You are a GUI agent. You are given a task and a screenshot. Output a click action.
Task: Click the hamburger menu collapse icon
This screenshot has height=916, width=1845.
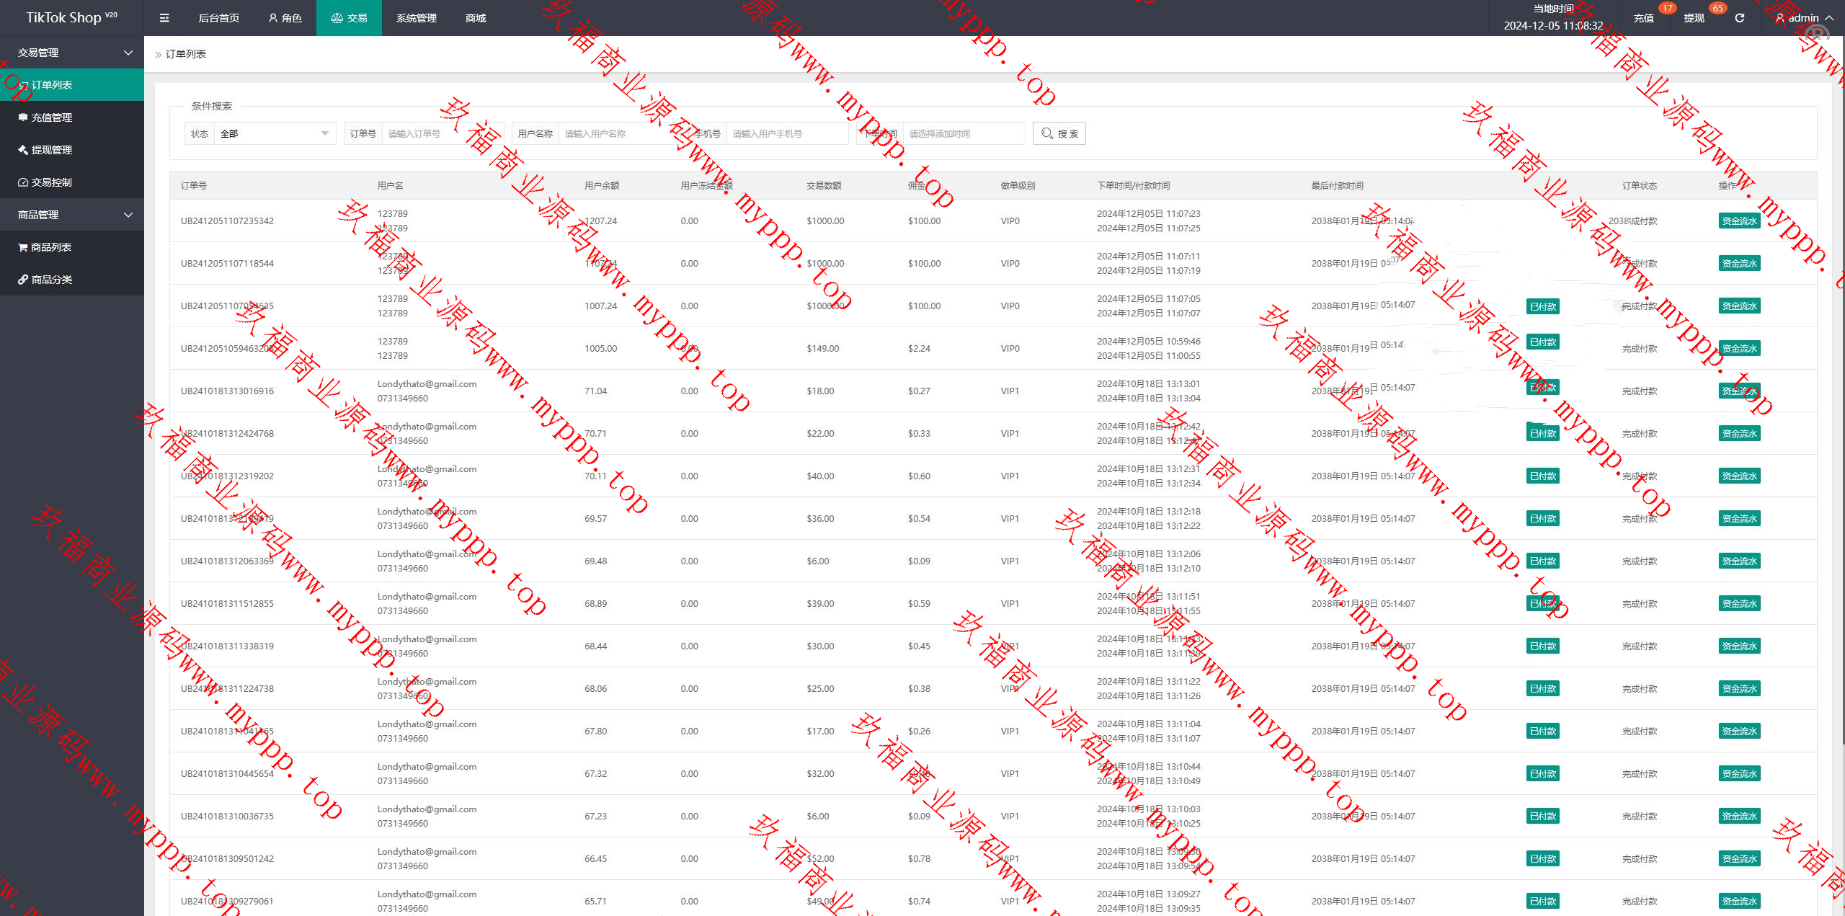[164, 18]
